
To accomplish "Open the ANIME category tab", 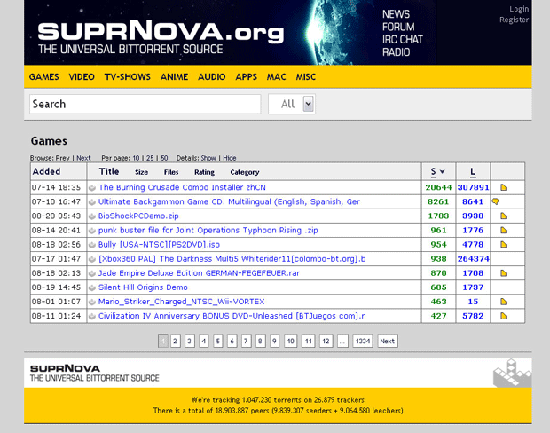I will pos(175,77).
